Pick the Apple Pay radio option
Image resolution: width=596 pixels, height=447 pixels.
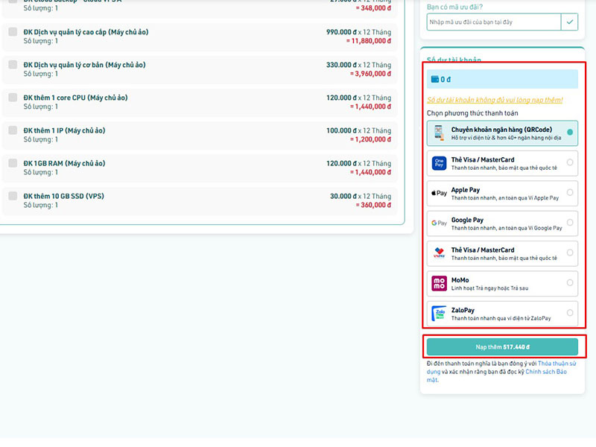click(x=570, y=193)
